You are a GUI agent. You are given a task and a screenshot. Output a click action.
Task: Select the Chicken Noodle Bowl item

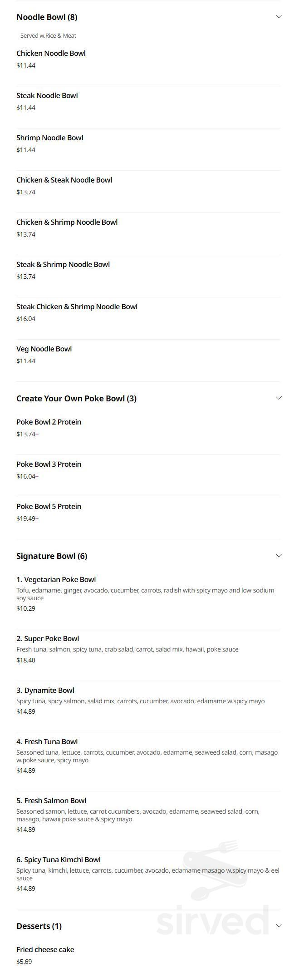pyautogui.click(x=51, y=53)
